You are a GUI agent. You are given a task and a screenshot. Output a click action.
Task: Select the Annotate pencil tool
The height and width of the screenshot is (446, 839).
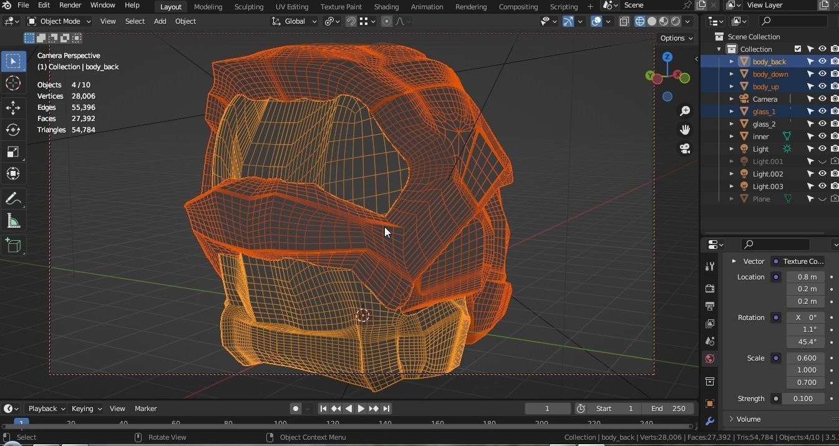(x=13, y=199)
